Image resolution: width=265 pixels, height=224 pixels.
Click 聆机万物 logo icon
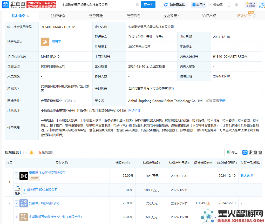pos(24,217)
